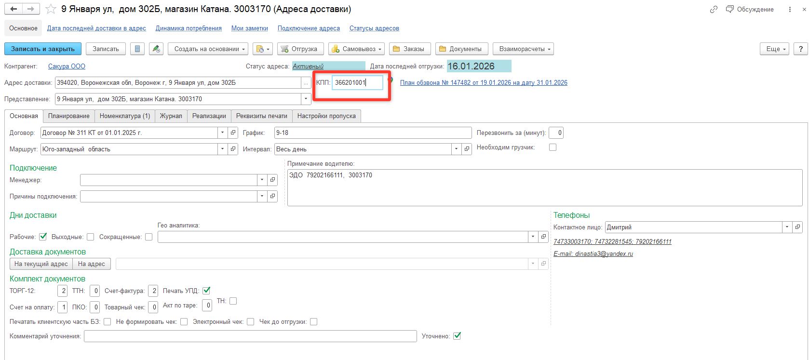Screen dimensions: 809x360
Task: Click into the КПП input field
Action: pyautogui.click(x=357, y=82)
